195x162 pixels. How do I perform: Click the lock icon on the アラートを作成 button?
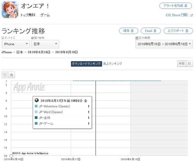pyautogui.click(x=186, y=5)
